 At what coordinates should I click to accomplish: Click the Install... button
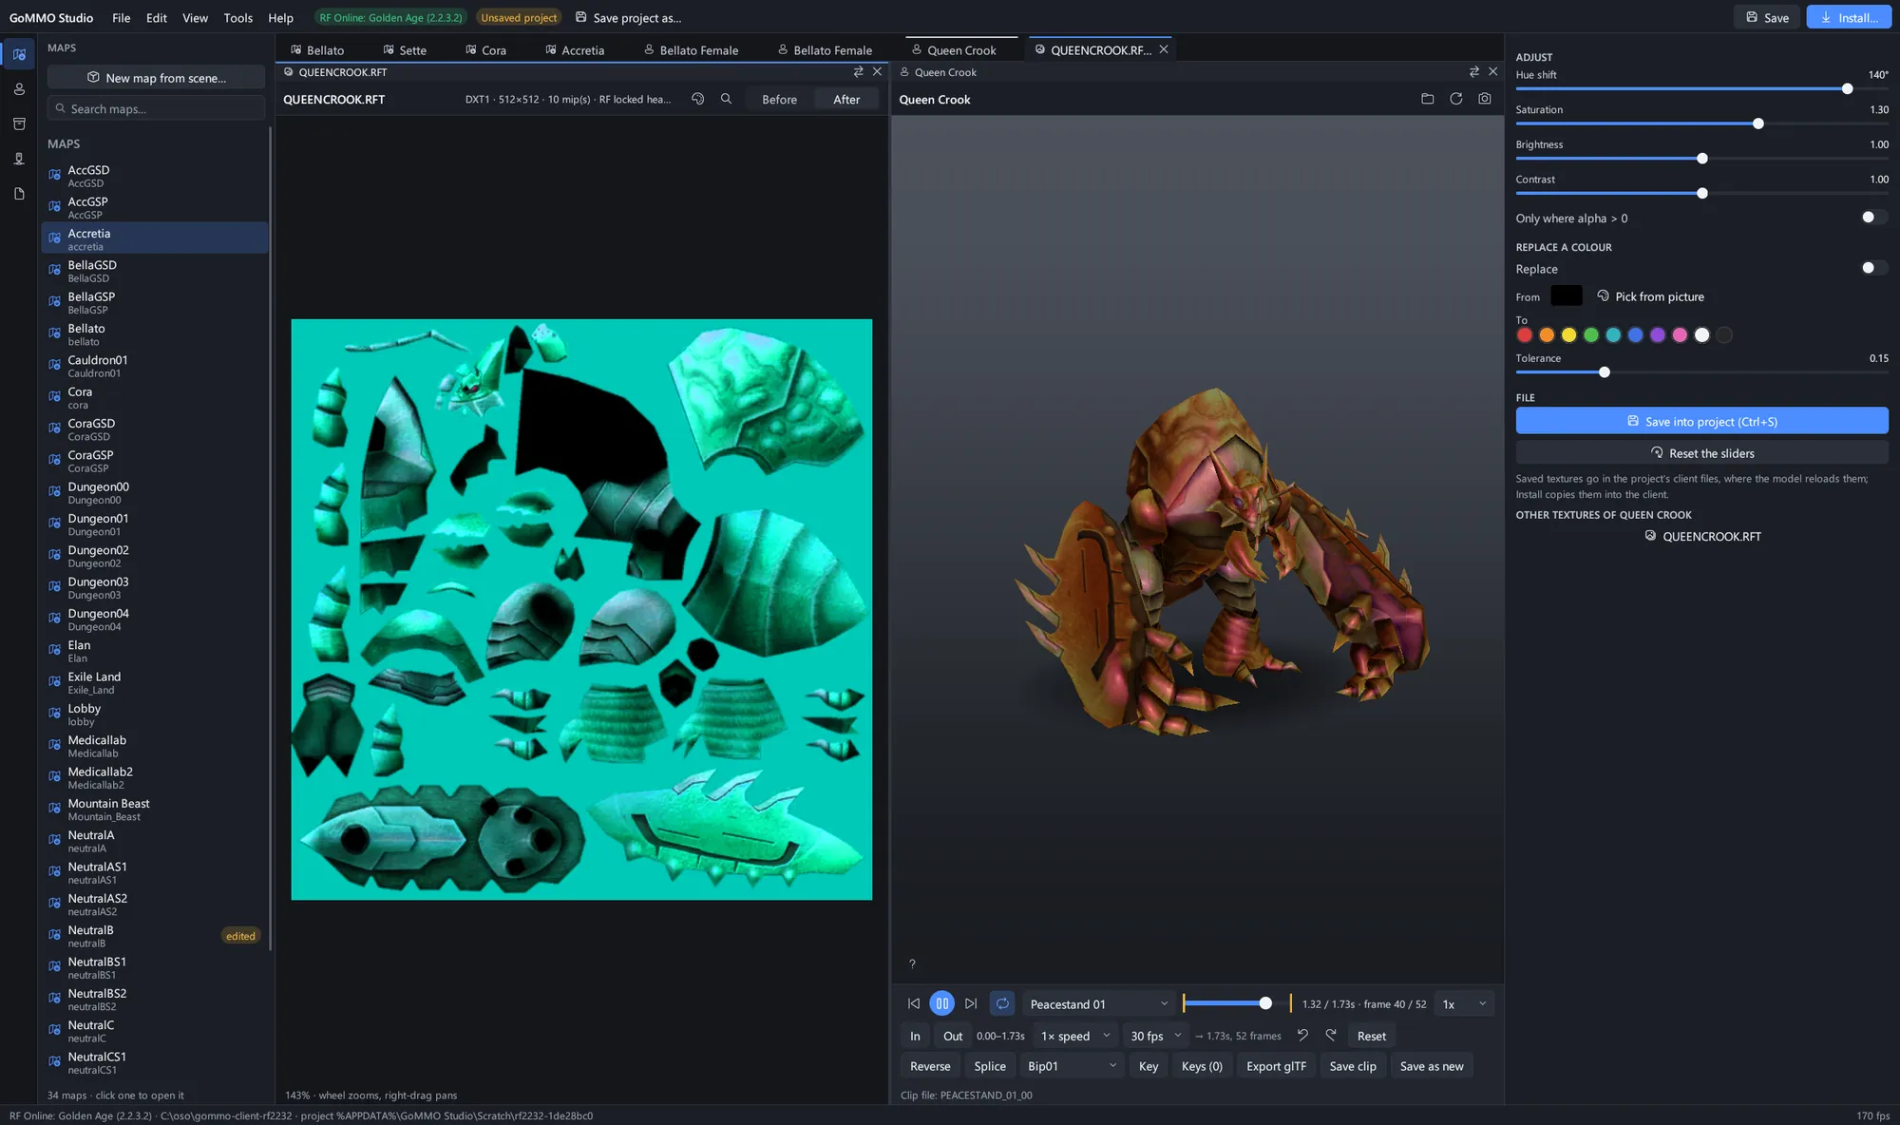pos(1849,17)
